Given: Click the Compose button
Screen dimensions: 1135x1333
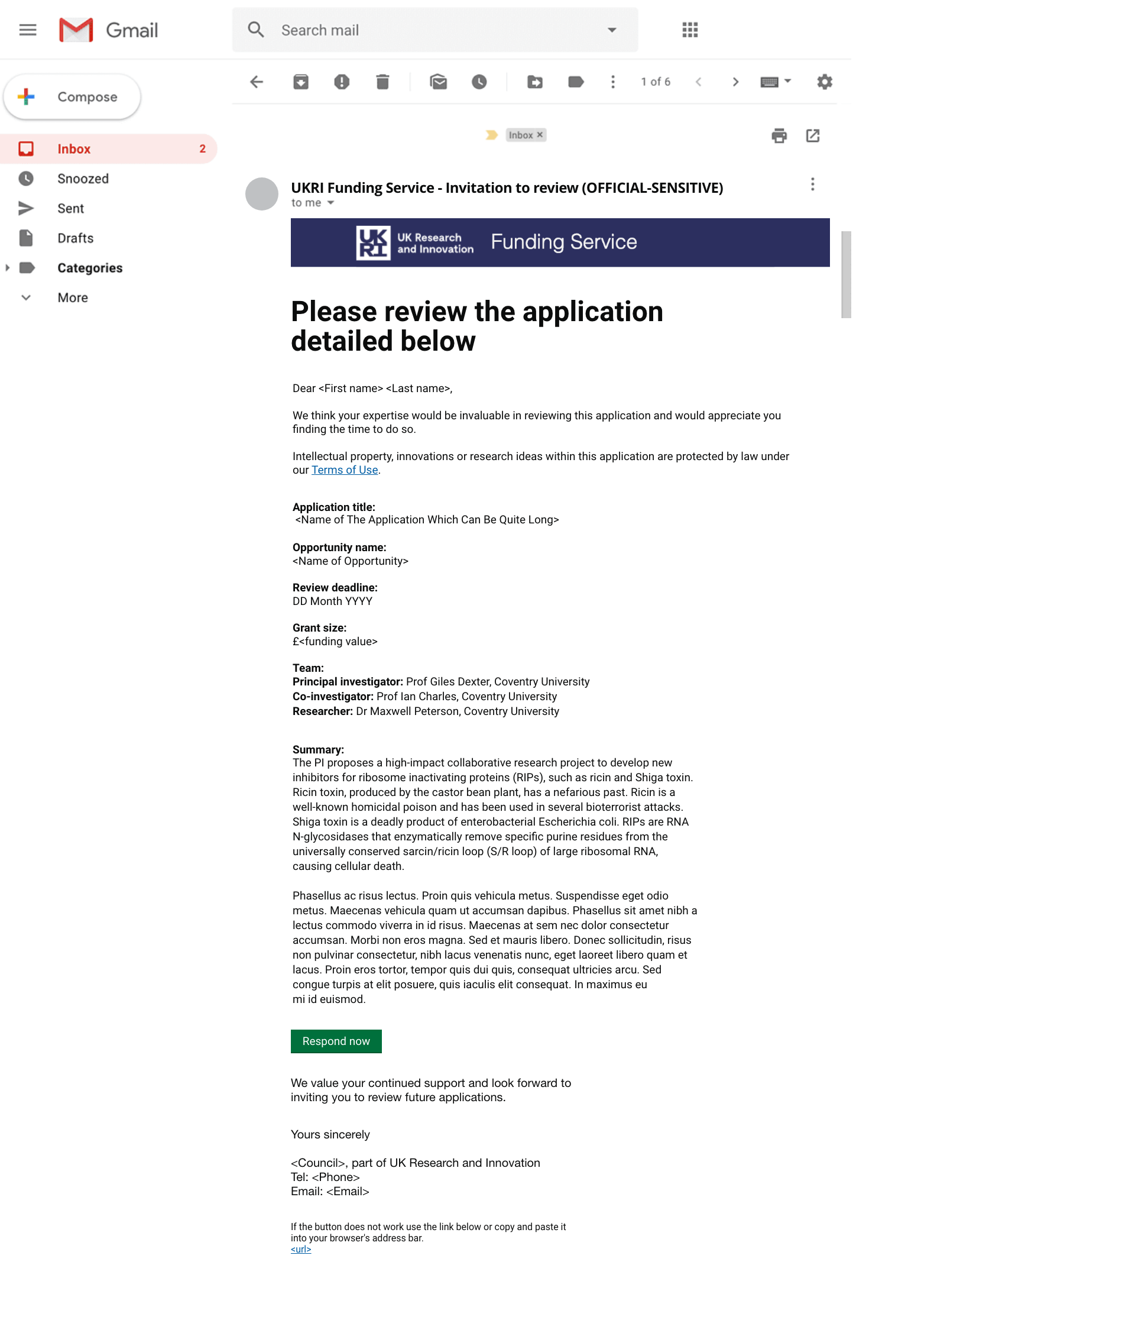Looking at the screenshot, I should point(72,96).
